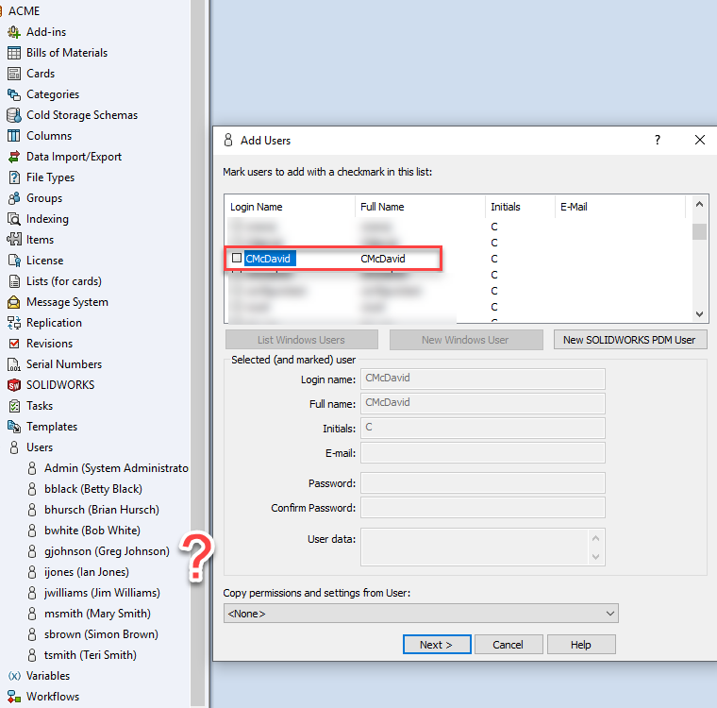
Task: Click the Categories node icon
Action: click(14, 94)
